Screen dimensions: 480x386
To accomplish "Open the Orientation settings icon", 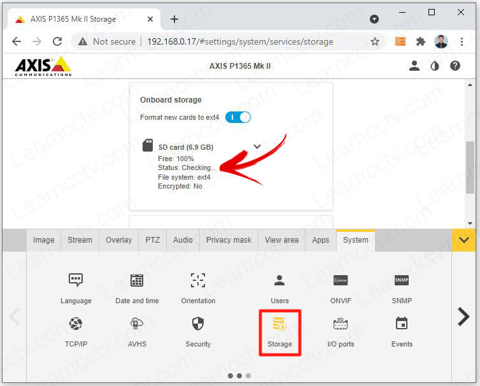I will click(x=198, y=281).
